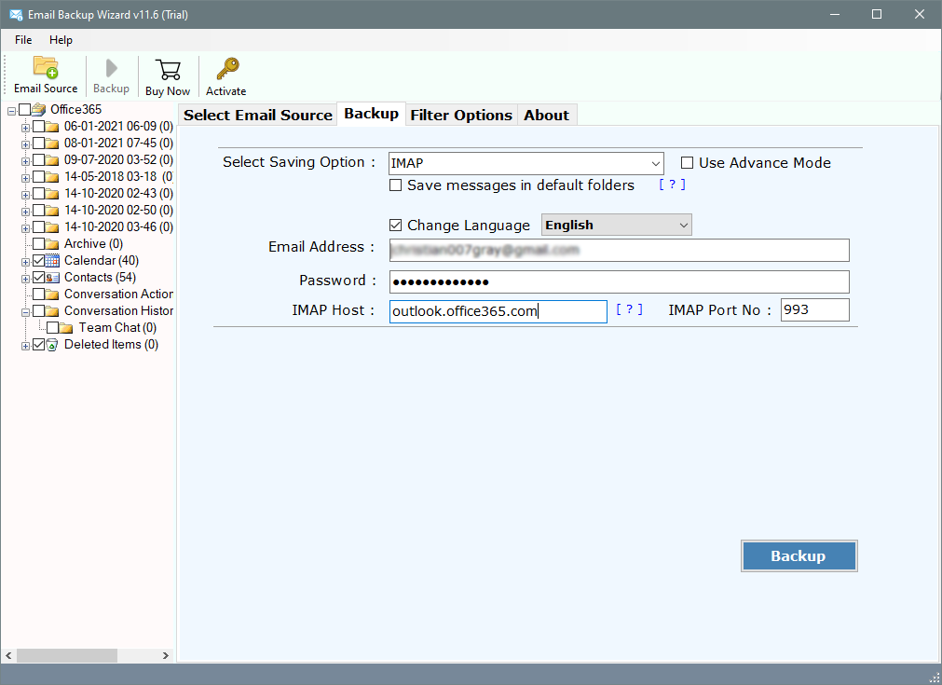
Task: Click the tree scrollbar right arrow
Action: (165, 655)
